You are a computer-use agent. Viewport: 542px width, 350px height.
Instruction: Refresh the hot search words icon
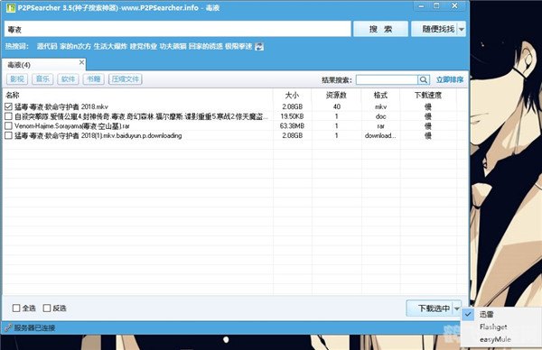pyautogui.click(x=259, y=47)
